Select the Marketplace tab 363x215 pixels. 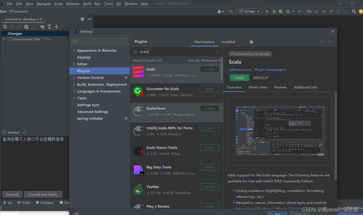click(x=205, y=42)
